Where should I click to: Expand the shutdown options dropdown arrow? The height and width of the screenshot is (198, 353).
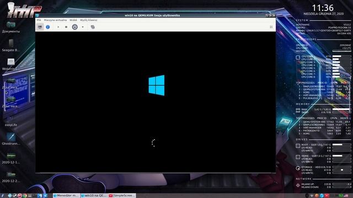point(83,27)
